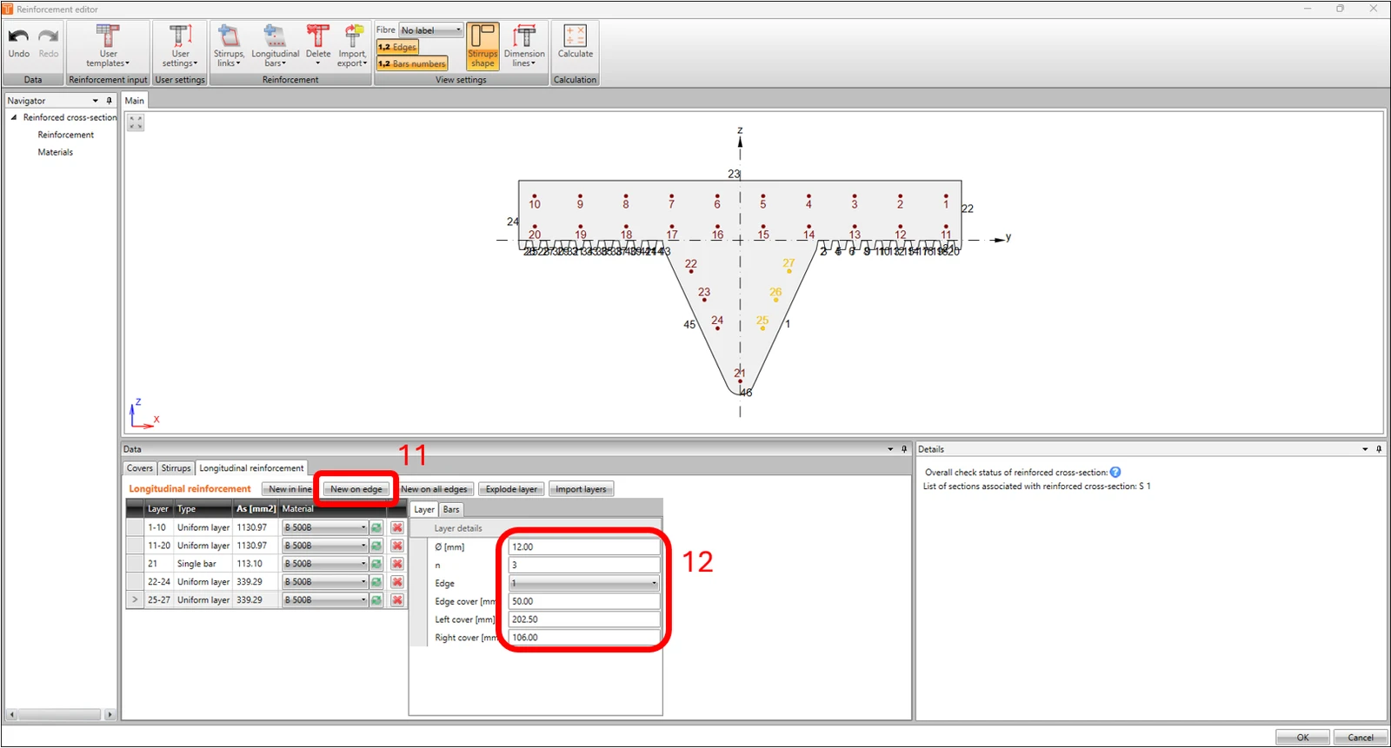1391x748 pixels.
Task: Open User settings menu
Action: 180,46
